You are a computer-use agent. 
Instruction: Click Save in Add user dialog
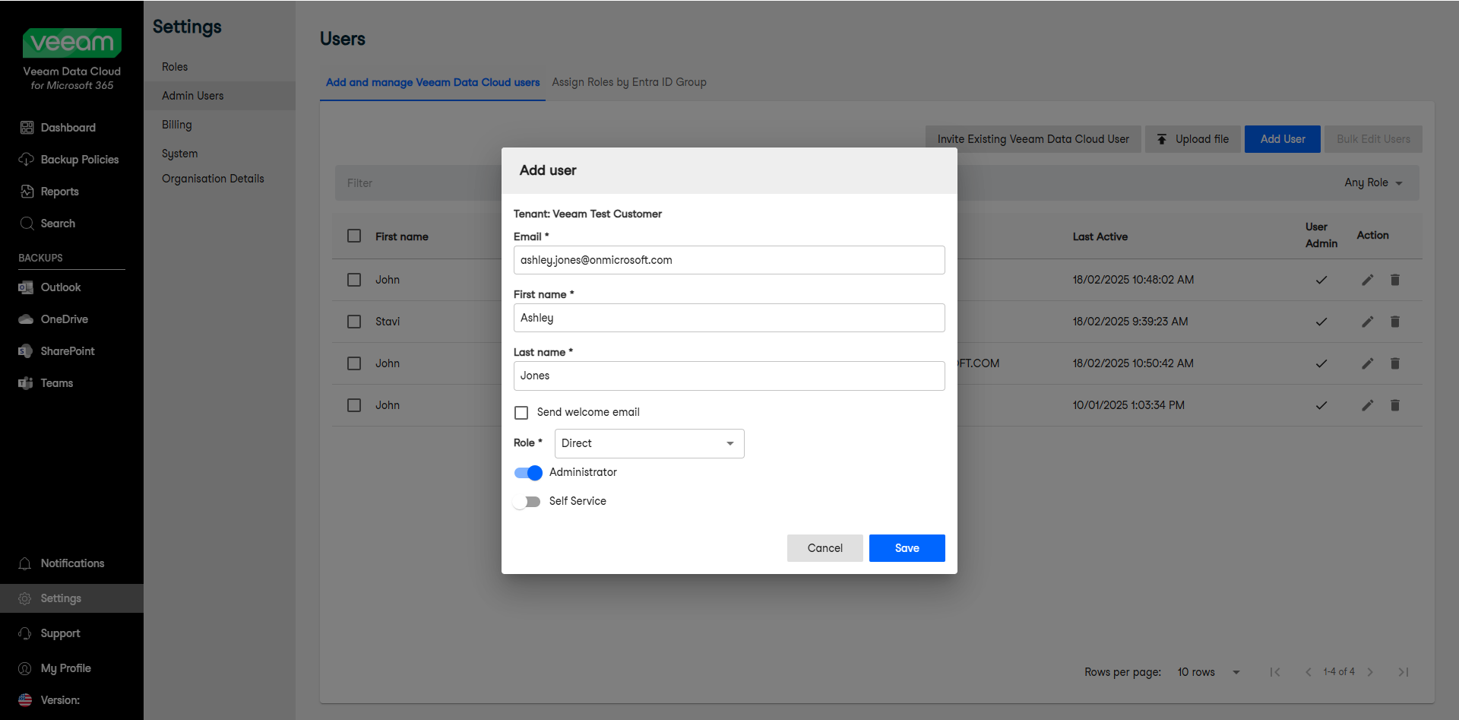[x=907, y=548]
